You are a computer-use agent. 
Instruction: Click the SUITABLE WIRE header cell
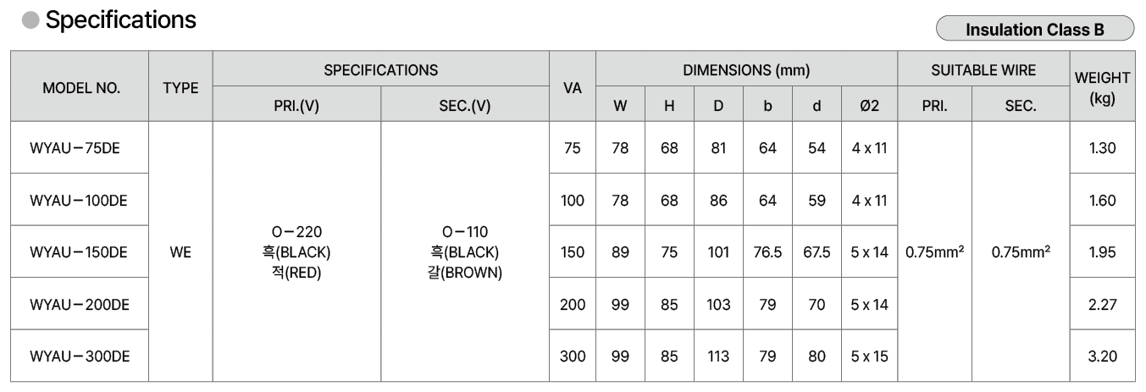click(983, 69)
